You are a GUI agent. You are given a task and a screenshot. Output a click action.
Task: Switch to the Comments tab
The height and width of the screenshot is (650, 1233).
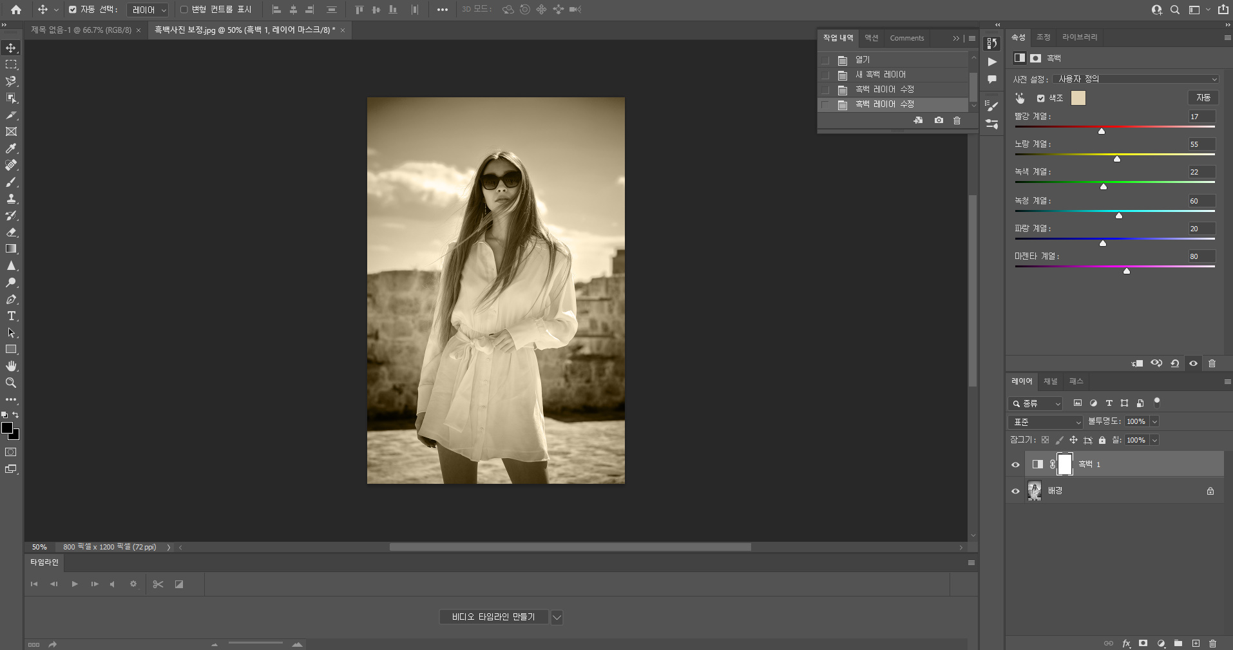[x=907, y=38]
